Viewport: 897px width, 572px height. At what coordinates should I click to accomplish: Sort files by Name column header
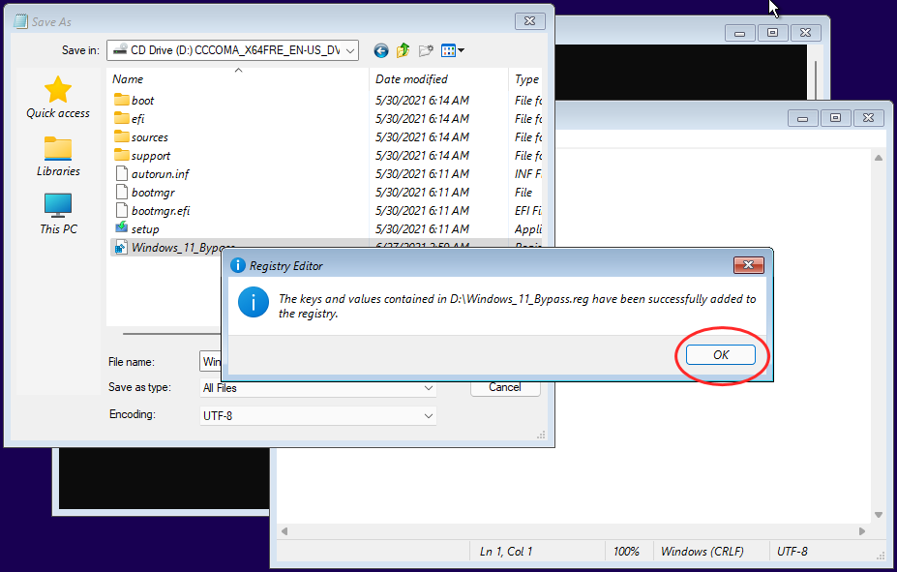237,79
